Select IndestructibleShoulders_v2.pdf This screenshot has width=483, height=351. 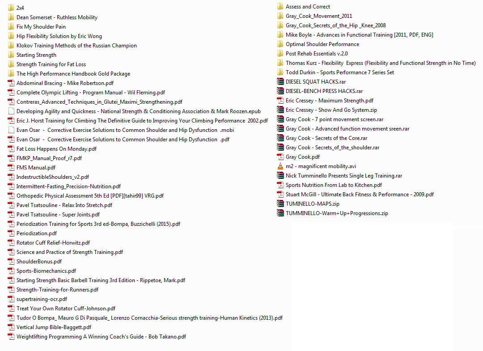tap(53, 177)
